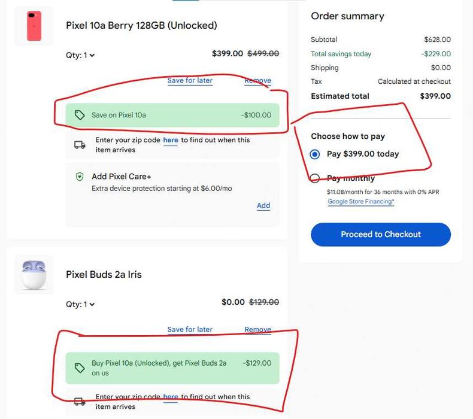Click the Pixel 10a Berry phone thumbnail

[x=34, y=26]
